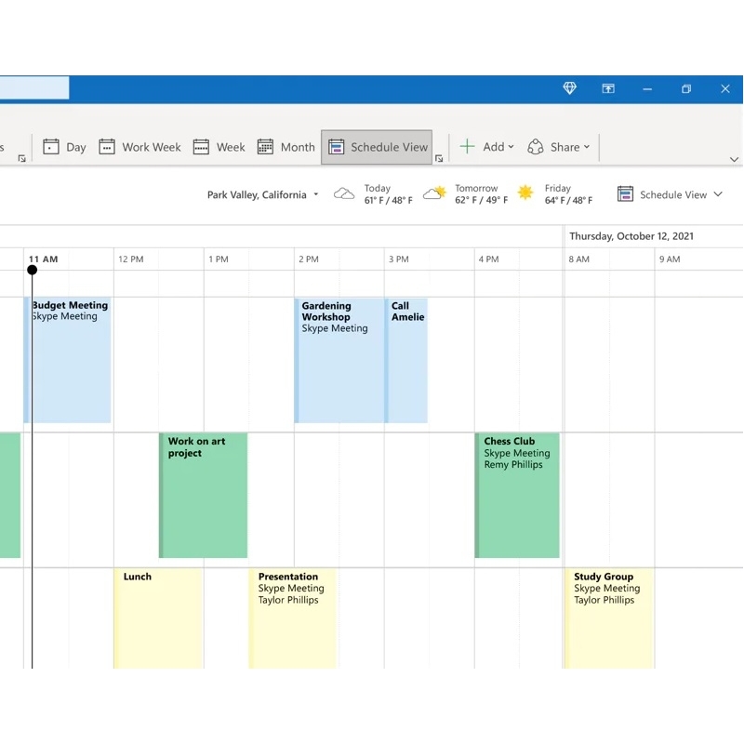Expand the ribbon using the bottom-right chevron
The width and height of the screenshot is (744, 744).
click(734, 159)
